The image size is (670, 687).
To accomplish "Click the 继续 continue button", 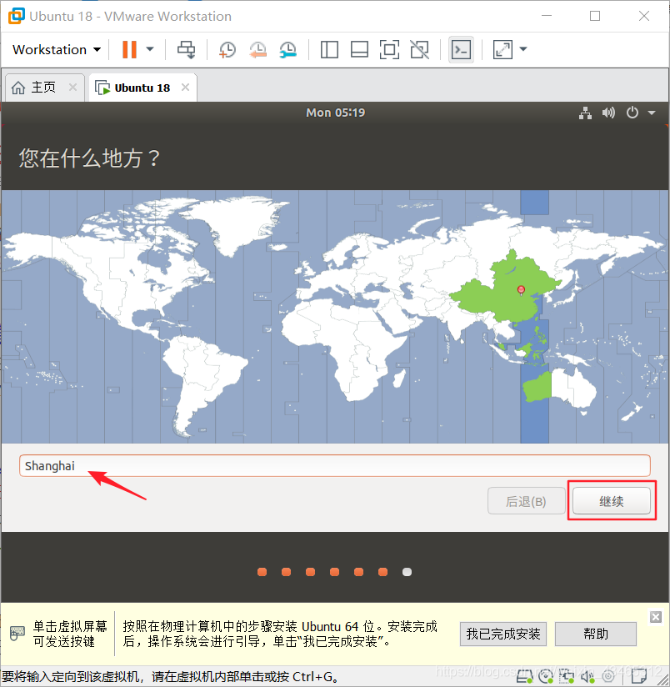I will [x=612, y=501].
